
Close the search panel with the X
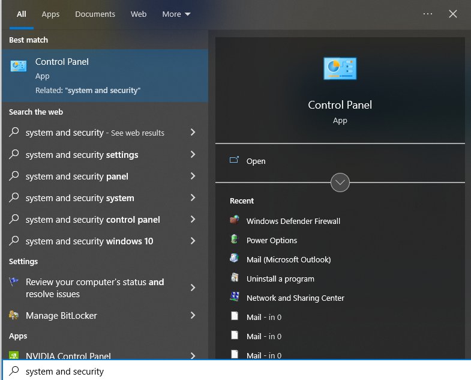coord(452,14)
